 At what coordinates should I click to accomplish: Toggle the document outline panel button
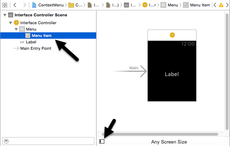click(102, 141)
